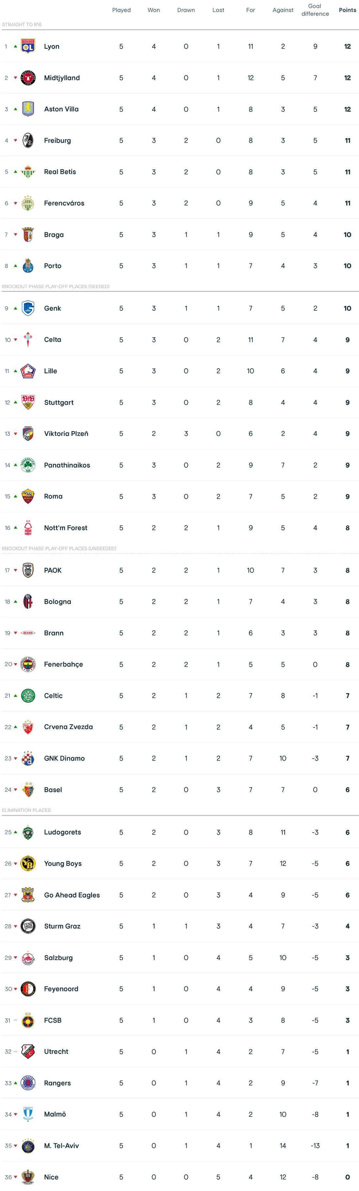The height and width of the screenshot is (1191, 359).
Task: Select the Go Ahead Eagles team name
Action: pos(71,895)
